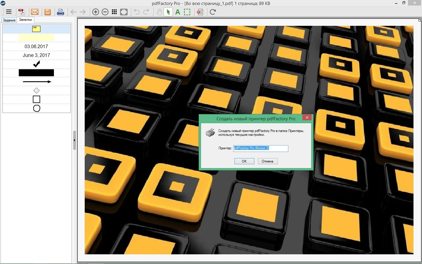Click the document page preview image
Screen dimensions: 422x264
click(x=249, y=140)
